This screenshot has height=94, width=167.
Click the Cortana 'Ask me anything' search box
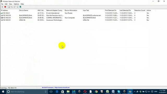click(27, 92)
